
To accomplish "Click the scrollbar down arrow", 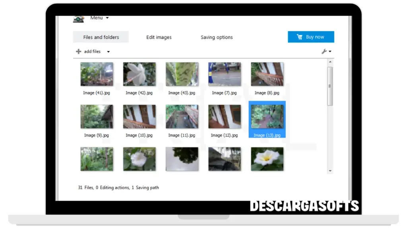I will pos(330,171).
